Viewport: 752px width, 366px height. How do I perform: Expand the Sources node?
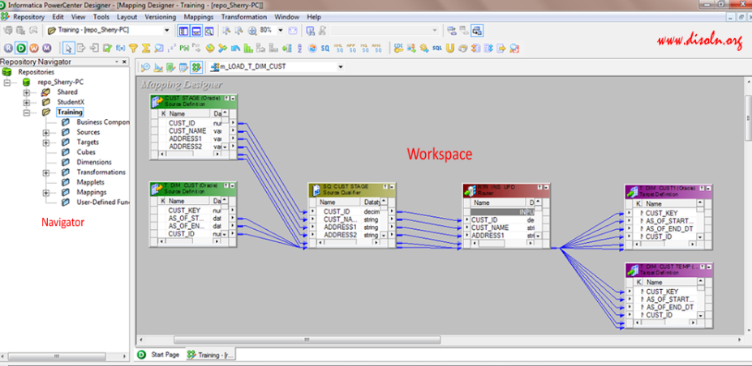pyautogui.click(x=46, y=133)
